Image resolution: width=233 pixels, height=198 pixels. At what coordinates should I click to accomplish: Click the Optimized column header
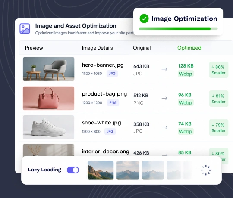(189, 48)
